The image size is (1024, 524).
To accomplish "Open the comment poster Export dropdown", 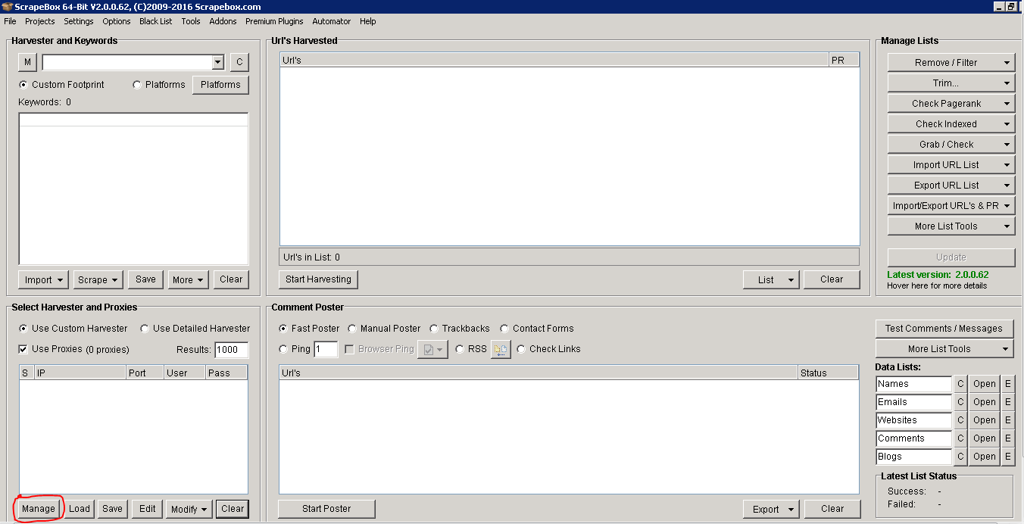I will coord(771,509).
